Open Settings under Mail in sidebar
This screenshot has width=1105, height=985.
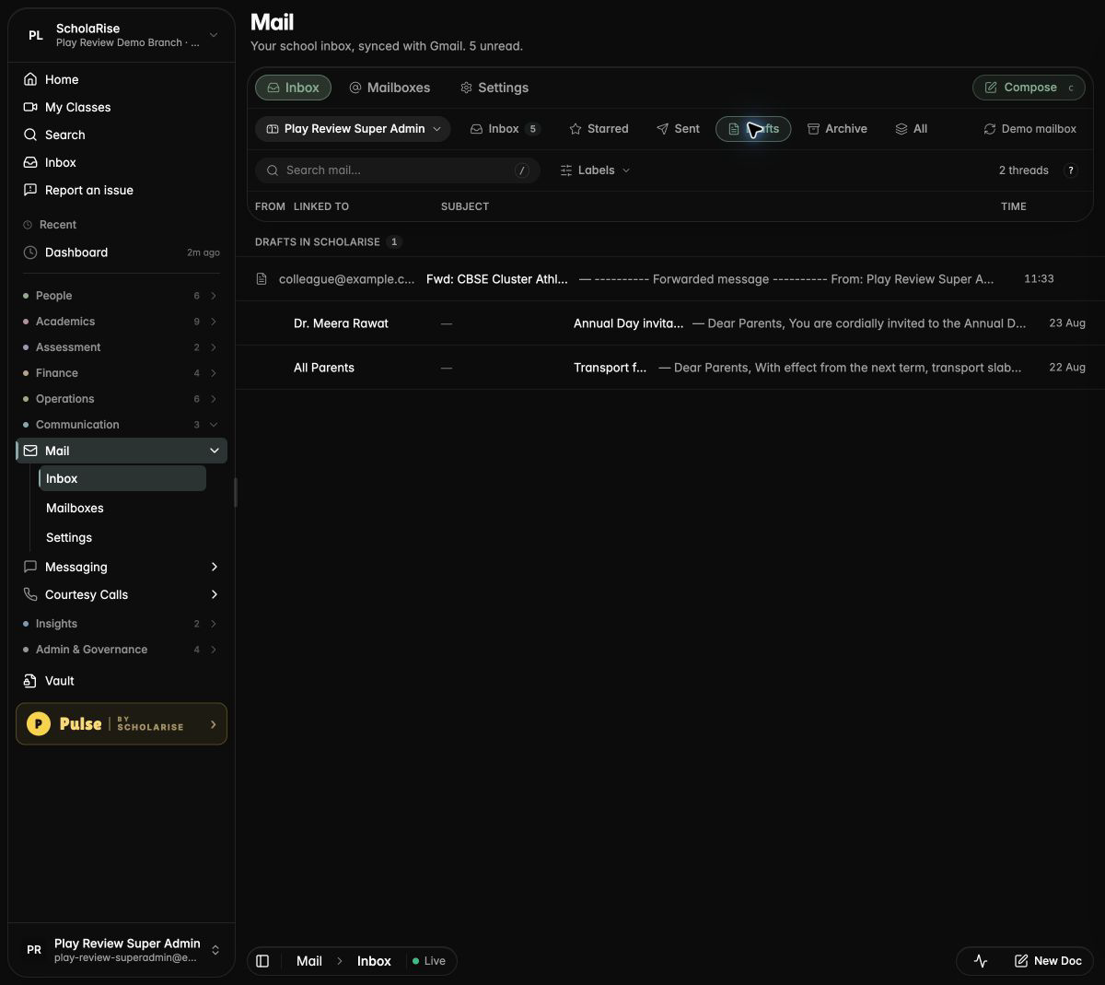(x=69, y=537)
